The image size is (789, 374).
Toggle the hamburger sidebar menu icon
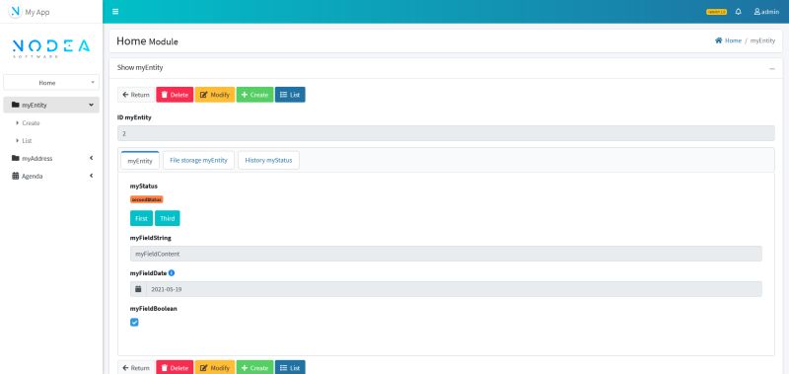click(115, 12)
